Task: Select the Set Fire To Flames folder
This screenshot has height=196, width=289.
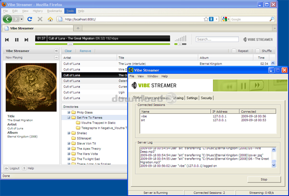Action: click(90, 118)
